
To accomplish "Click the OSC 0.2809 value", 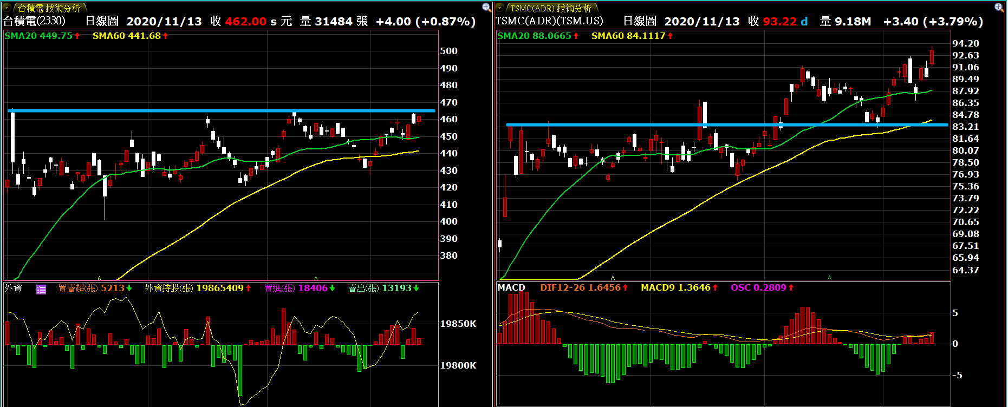I will 762,287.
